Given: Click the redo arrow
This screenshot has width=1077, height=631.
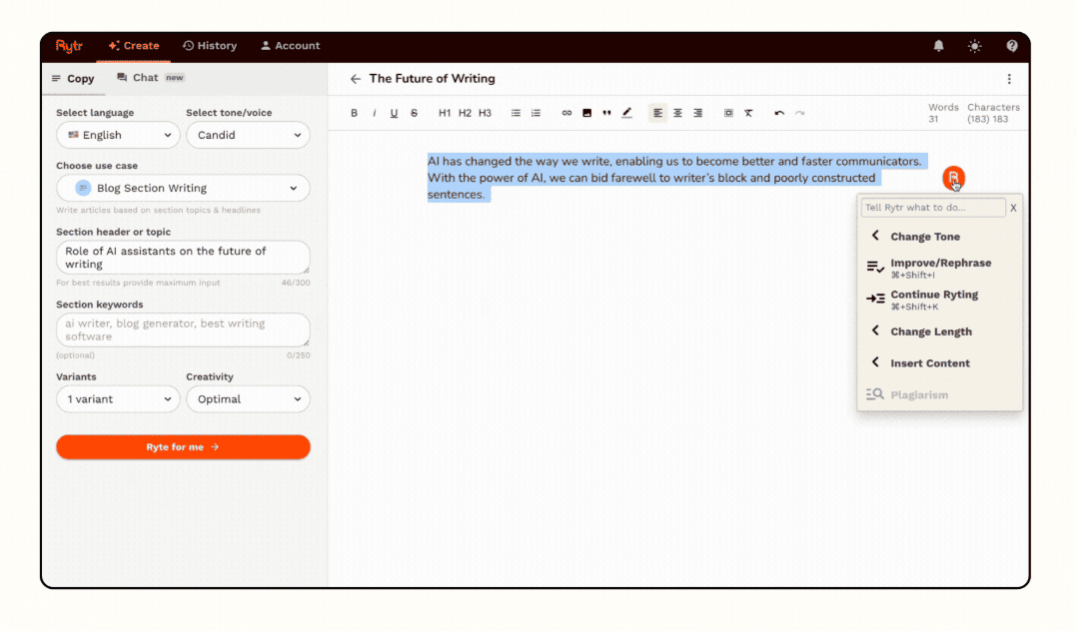Looking at the screenshot, I should pos(799,113).
